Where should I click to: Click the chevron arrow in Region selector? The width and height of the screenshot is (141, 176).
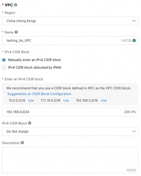pyautogui.click(x=134, y=21)
